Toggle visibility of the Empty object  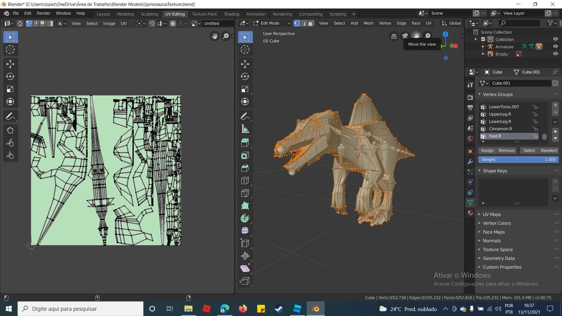[x=555, y=54]
